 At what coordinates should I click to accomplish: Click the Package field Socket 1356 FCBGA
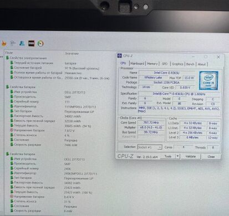[x=167, y=83]
